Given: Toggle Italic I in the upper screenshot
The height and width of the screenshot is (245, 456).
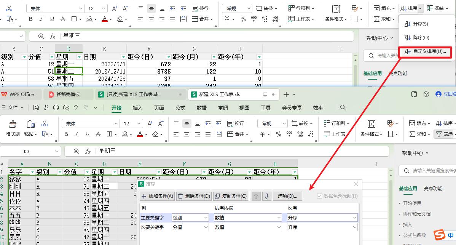Looking at the screenshot, I should coord(41,19).
